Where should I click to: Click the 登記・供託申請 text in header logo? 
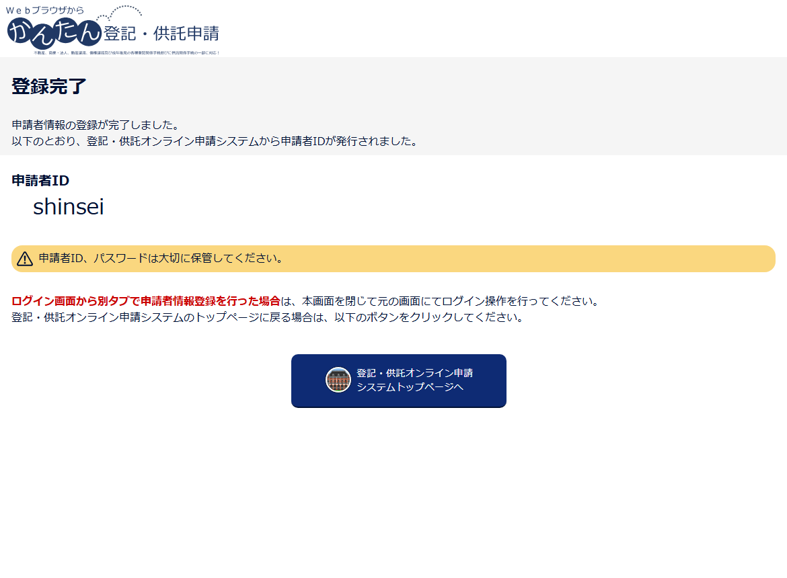161,33
